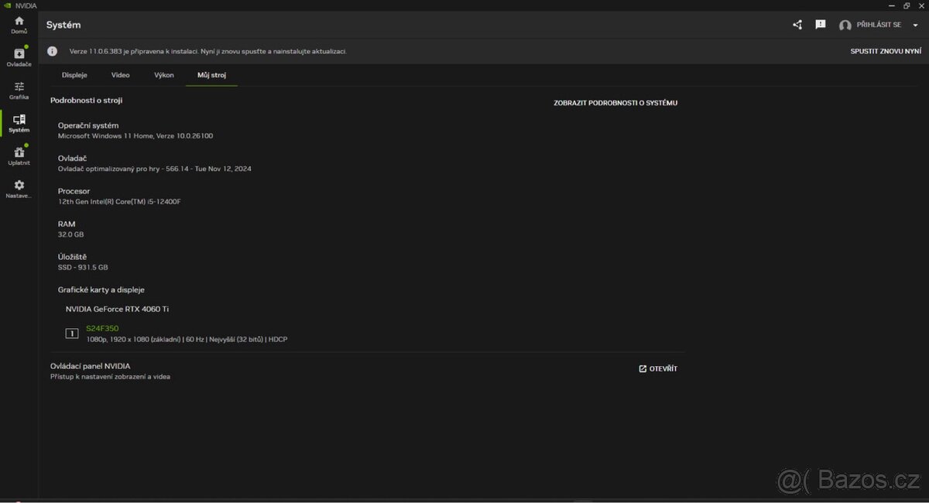This screenshot has width=929, height=503.
Task: Click the NVIDIA logo in title bar
Action: [7, 5]
